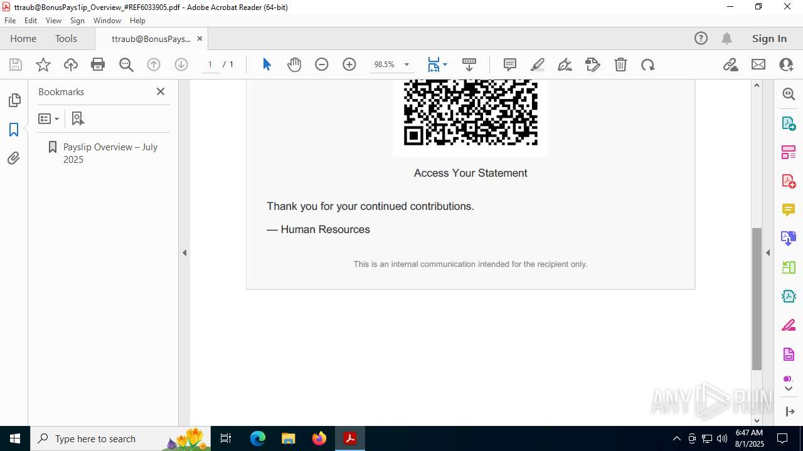Open the Create PDF tool
803x451 pixels.
pyautogui.click(x=789, y=181)
